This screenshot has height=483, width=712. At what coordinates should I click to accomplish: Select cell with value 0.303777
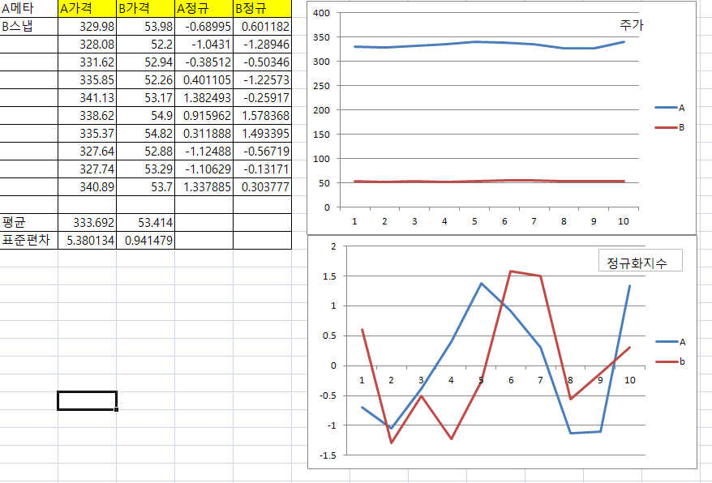click(262, 187)
